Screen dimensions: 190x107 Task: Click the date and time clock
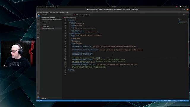[x=113, y=7]
